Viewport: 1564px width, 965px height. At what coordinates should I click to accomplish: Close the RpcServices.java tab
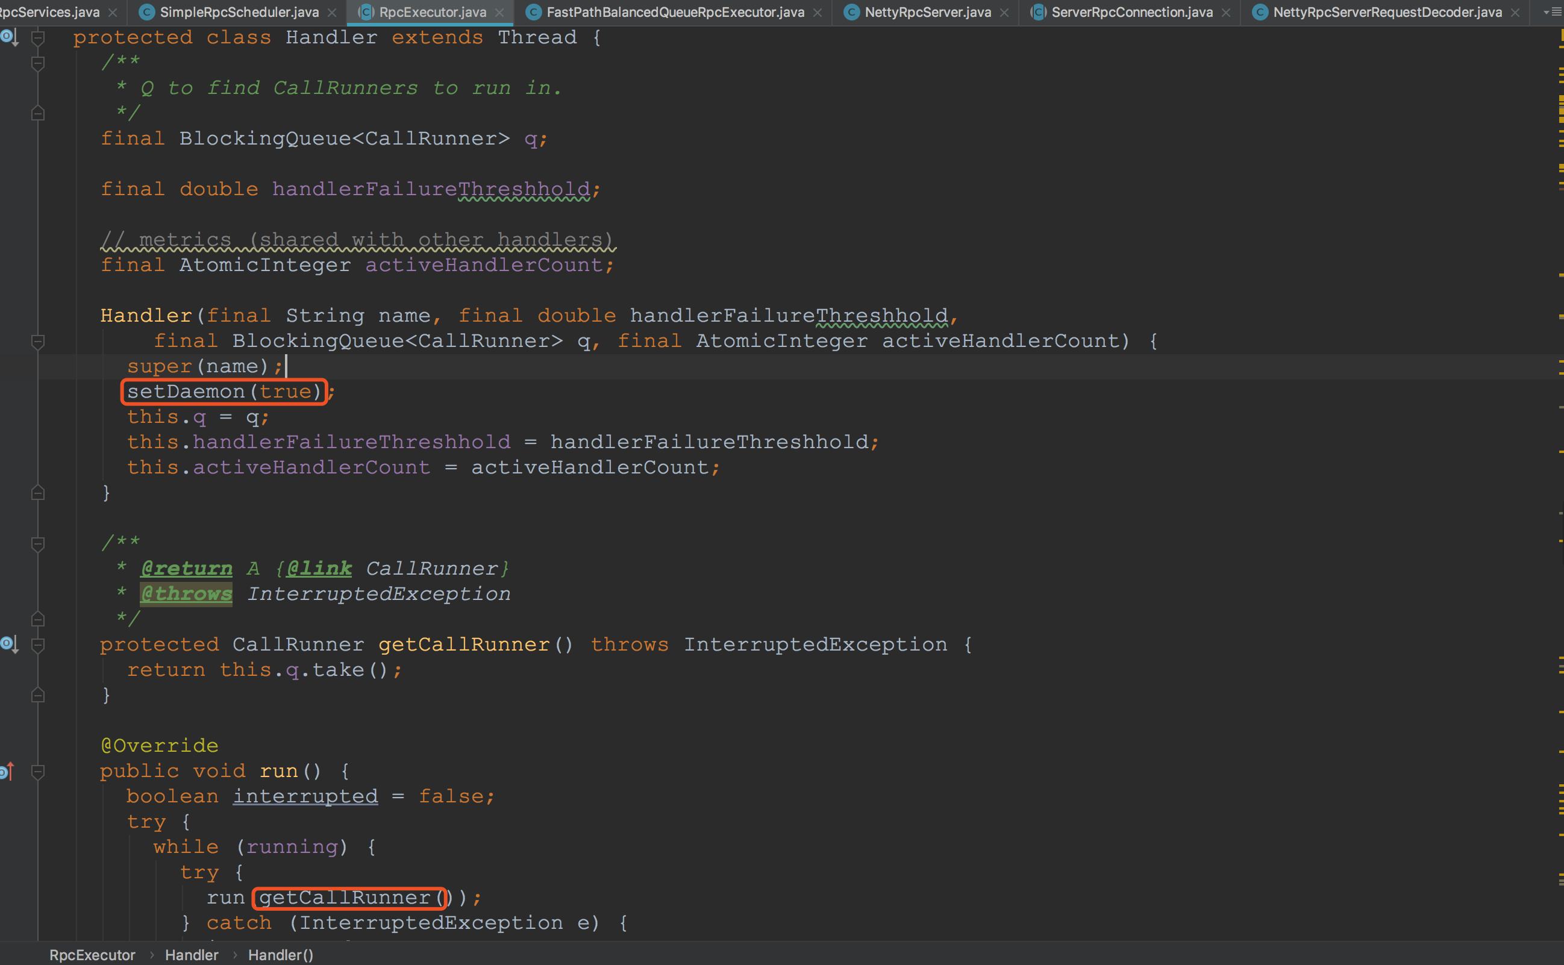[x=112, y=13]
